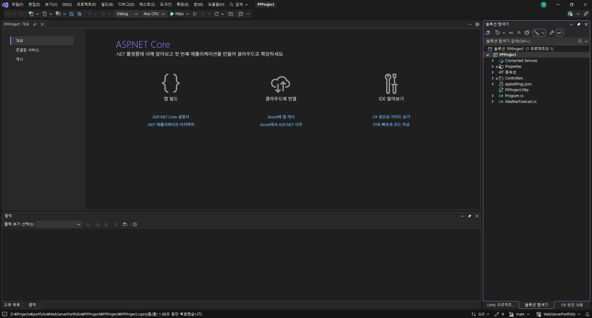Screen dimensions: 592x318
Task: Open the toolbar overflow ellipsis
Action: [248, 14]
